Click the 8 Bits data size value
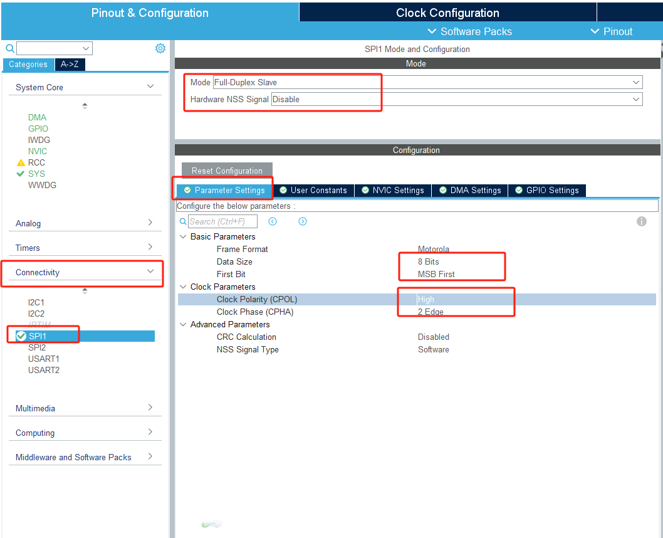Screen dimensions: 663x538 429,262
